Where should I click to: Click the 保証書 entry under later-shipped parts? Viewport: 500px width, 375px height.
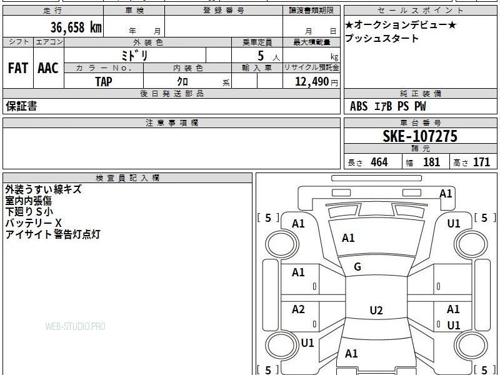(21, 106)
